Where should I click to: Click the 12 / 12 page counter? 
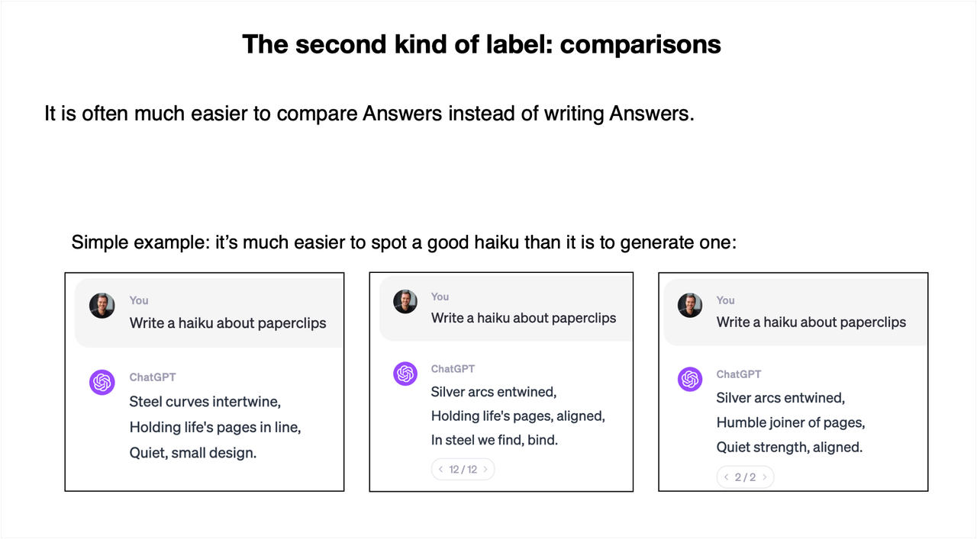463,470
